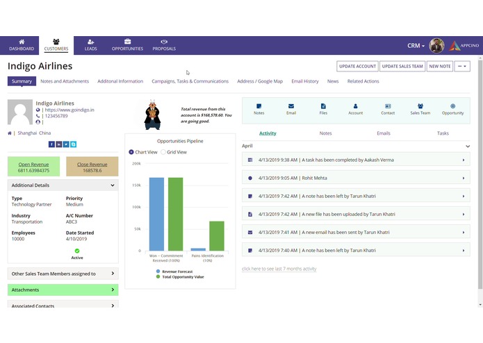Open the Dashboard home icon
Image resolution: width=483 pixels, height=343 pixels.
22,42
